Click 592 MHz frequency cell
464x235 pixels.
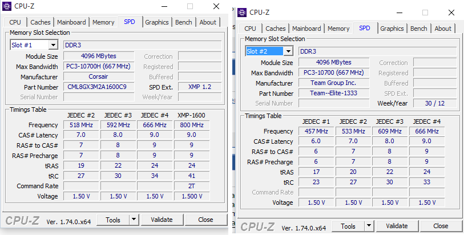(x=118, y=125)
